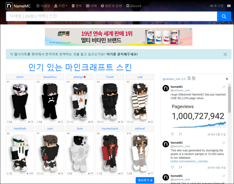Open the 닉네임 menu item
Viewport: 234px width, 184px height.
pos(43,6)
